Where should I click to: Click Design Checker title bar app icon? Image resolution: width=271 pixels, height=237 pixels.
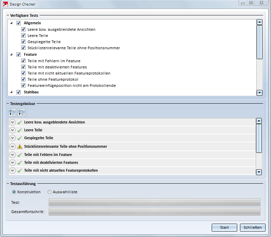click(5, 4)
